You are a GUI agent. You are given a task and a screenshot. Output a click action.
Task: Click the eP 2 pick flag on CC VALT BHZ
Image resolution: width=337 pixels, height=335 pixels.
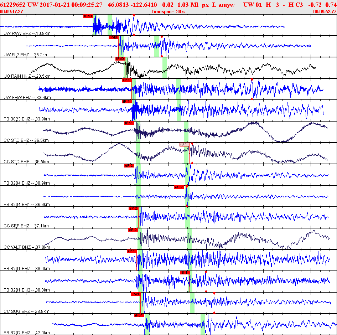coord(133,230)
